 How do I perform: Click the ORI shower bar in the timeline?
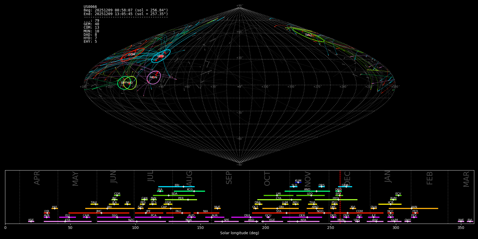click(280, 208)
